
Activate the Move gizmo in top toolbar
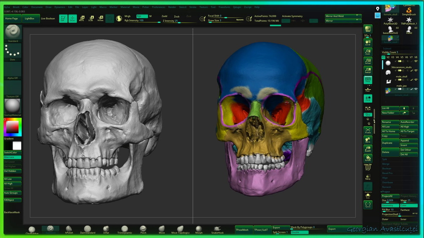82,19
